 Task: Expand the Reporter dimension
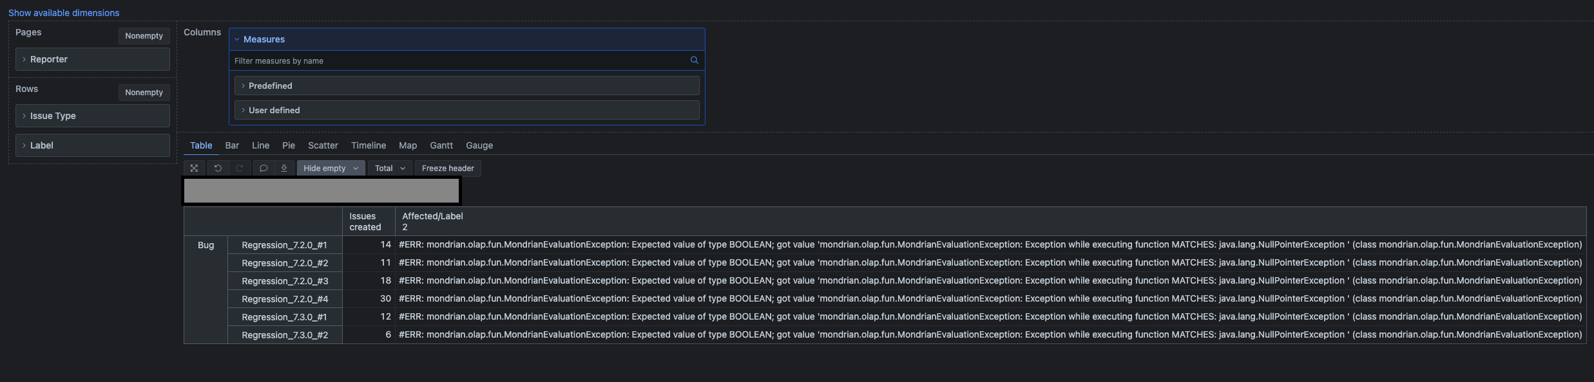pos(93,59)
